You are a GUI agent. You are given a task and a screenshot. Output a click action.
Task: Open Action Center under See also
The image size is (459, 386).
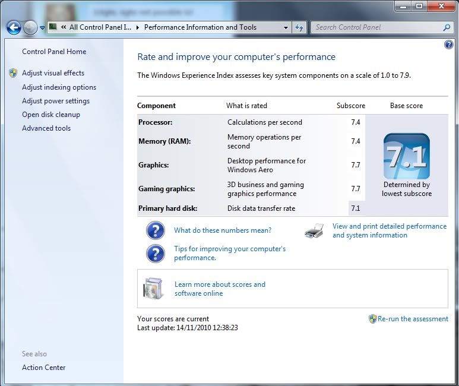43,368
